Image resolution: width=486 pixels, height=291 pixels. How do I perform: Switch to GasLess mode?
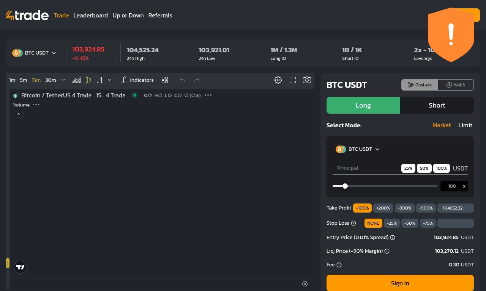click(x=420, y=85)
